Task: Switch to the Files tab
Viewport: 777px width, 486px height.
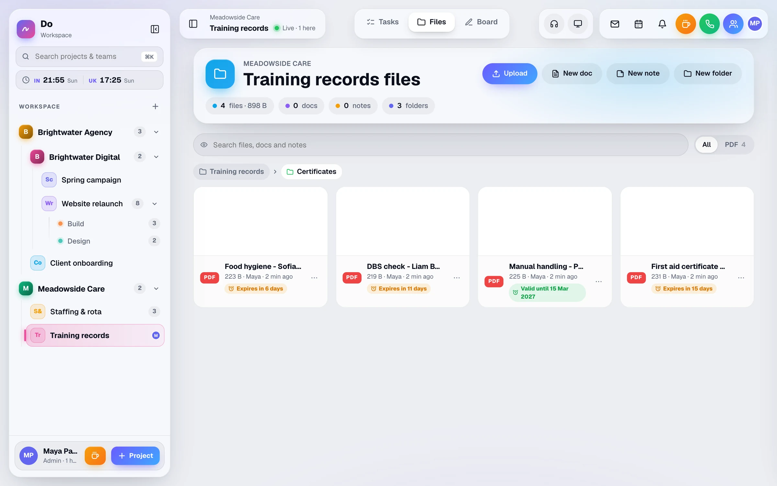Action: click(432, 22)
